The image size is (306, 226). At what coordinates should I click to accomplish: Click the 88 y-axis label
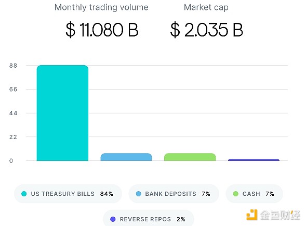14,66
